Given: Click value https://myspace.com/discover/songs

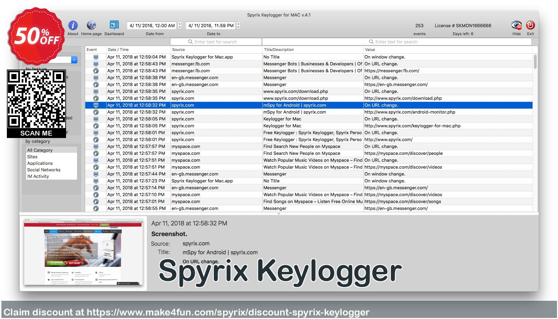Looking at the screenshot, I should coord(403,202).
